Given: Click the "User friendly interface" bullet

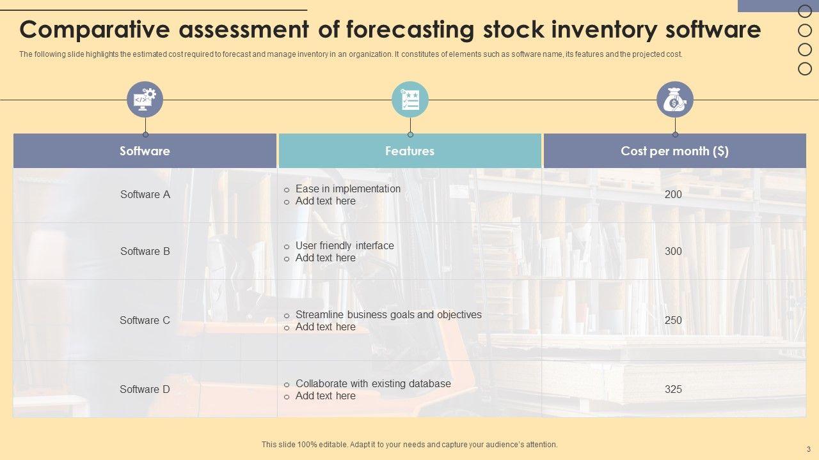Looking at the screenshot, I should point(344,245).
